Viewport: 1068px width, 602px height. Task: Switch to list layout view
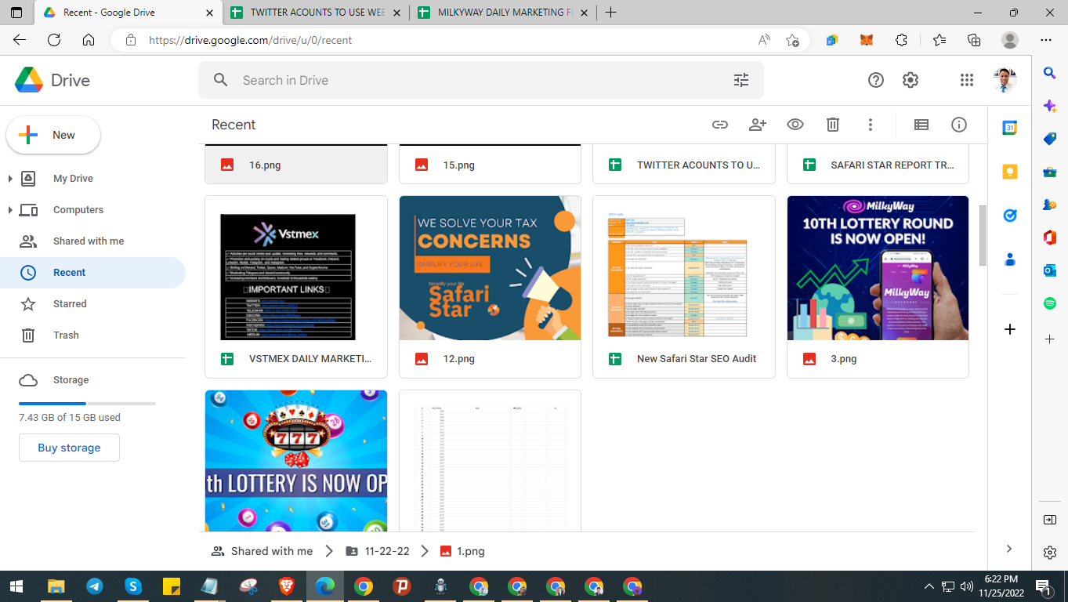tap(921, 125)
